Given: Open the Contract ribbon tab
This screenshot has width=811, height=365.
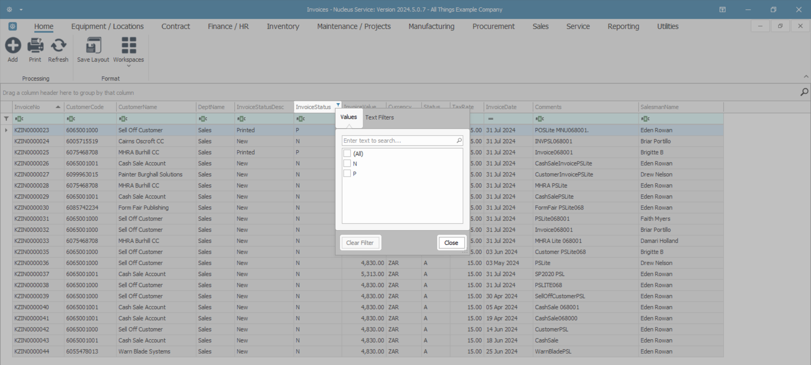Looking at the screenshot, I should [176, 26].
